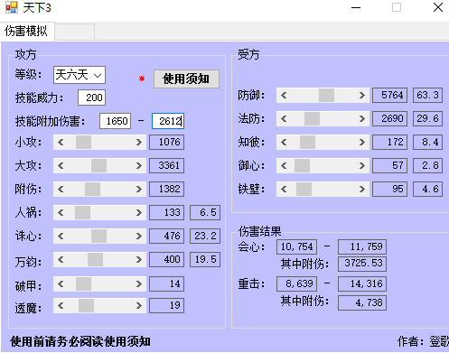The height and width of the screenshot is (353, 449).
Task: Click left arrow of 铁壁 slider
Action: pyautogui.click(x=284, y=189)
